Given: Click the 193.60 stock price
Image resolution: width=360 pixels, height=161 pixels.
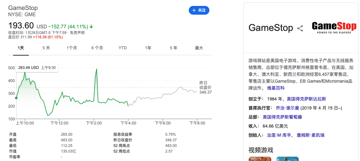Looking at the screenshot, I should 21,26.
